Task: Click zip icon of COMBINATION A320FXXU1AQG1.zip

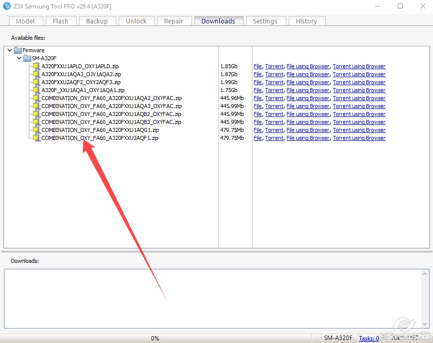Action: click(x=36, y=130)
